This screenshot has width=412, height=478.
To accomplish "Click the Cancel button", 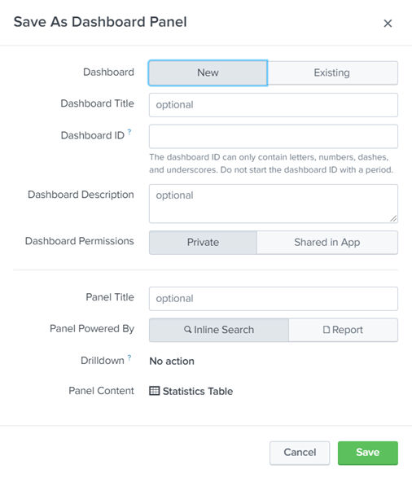I will [x=300, y=453].
